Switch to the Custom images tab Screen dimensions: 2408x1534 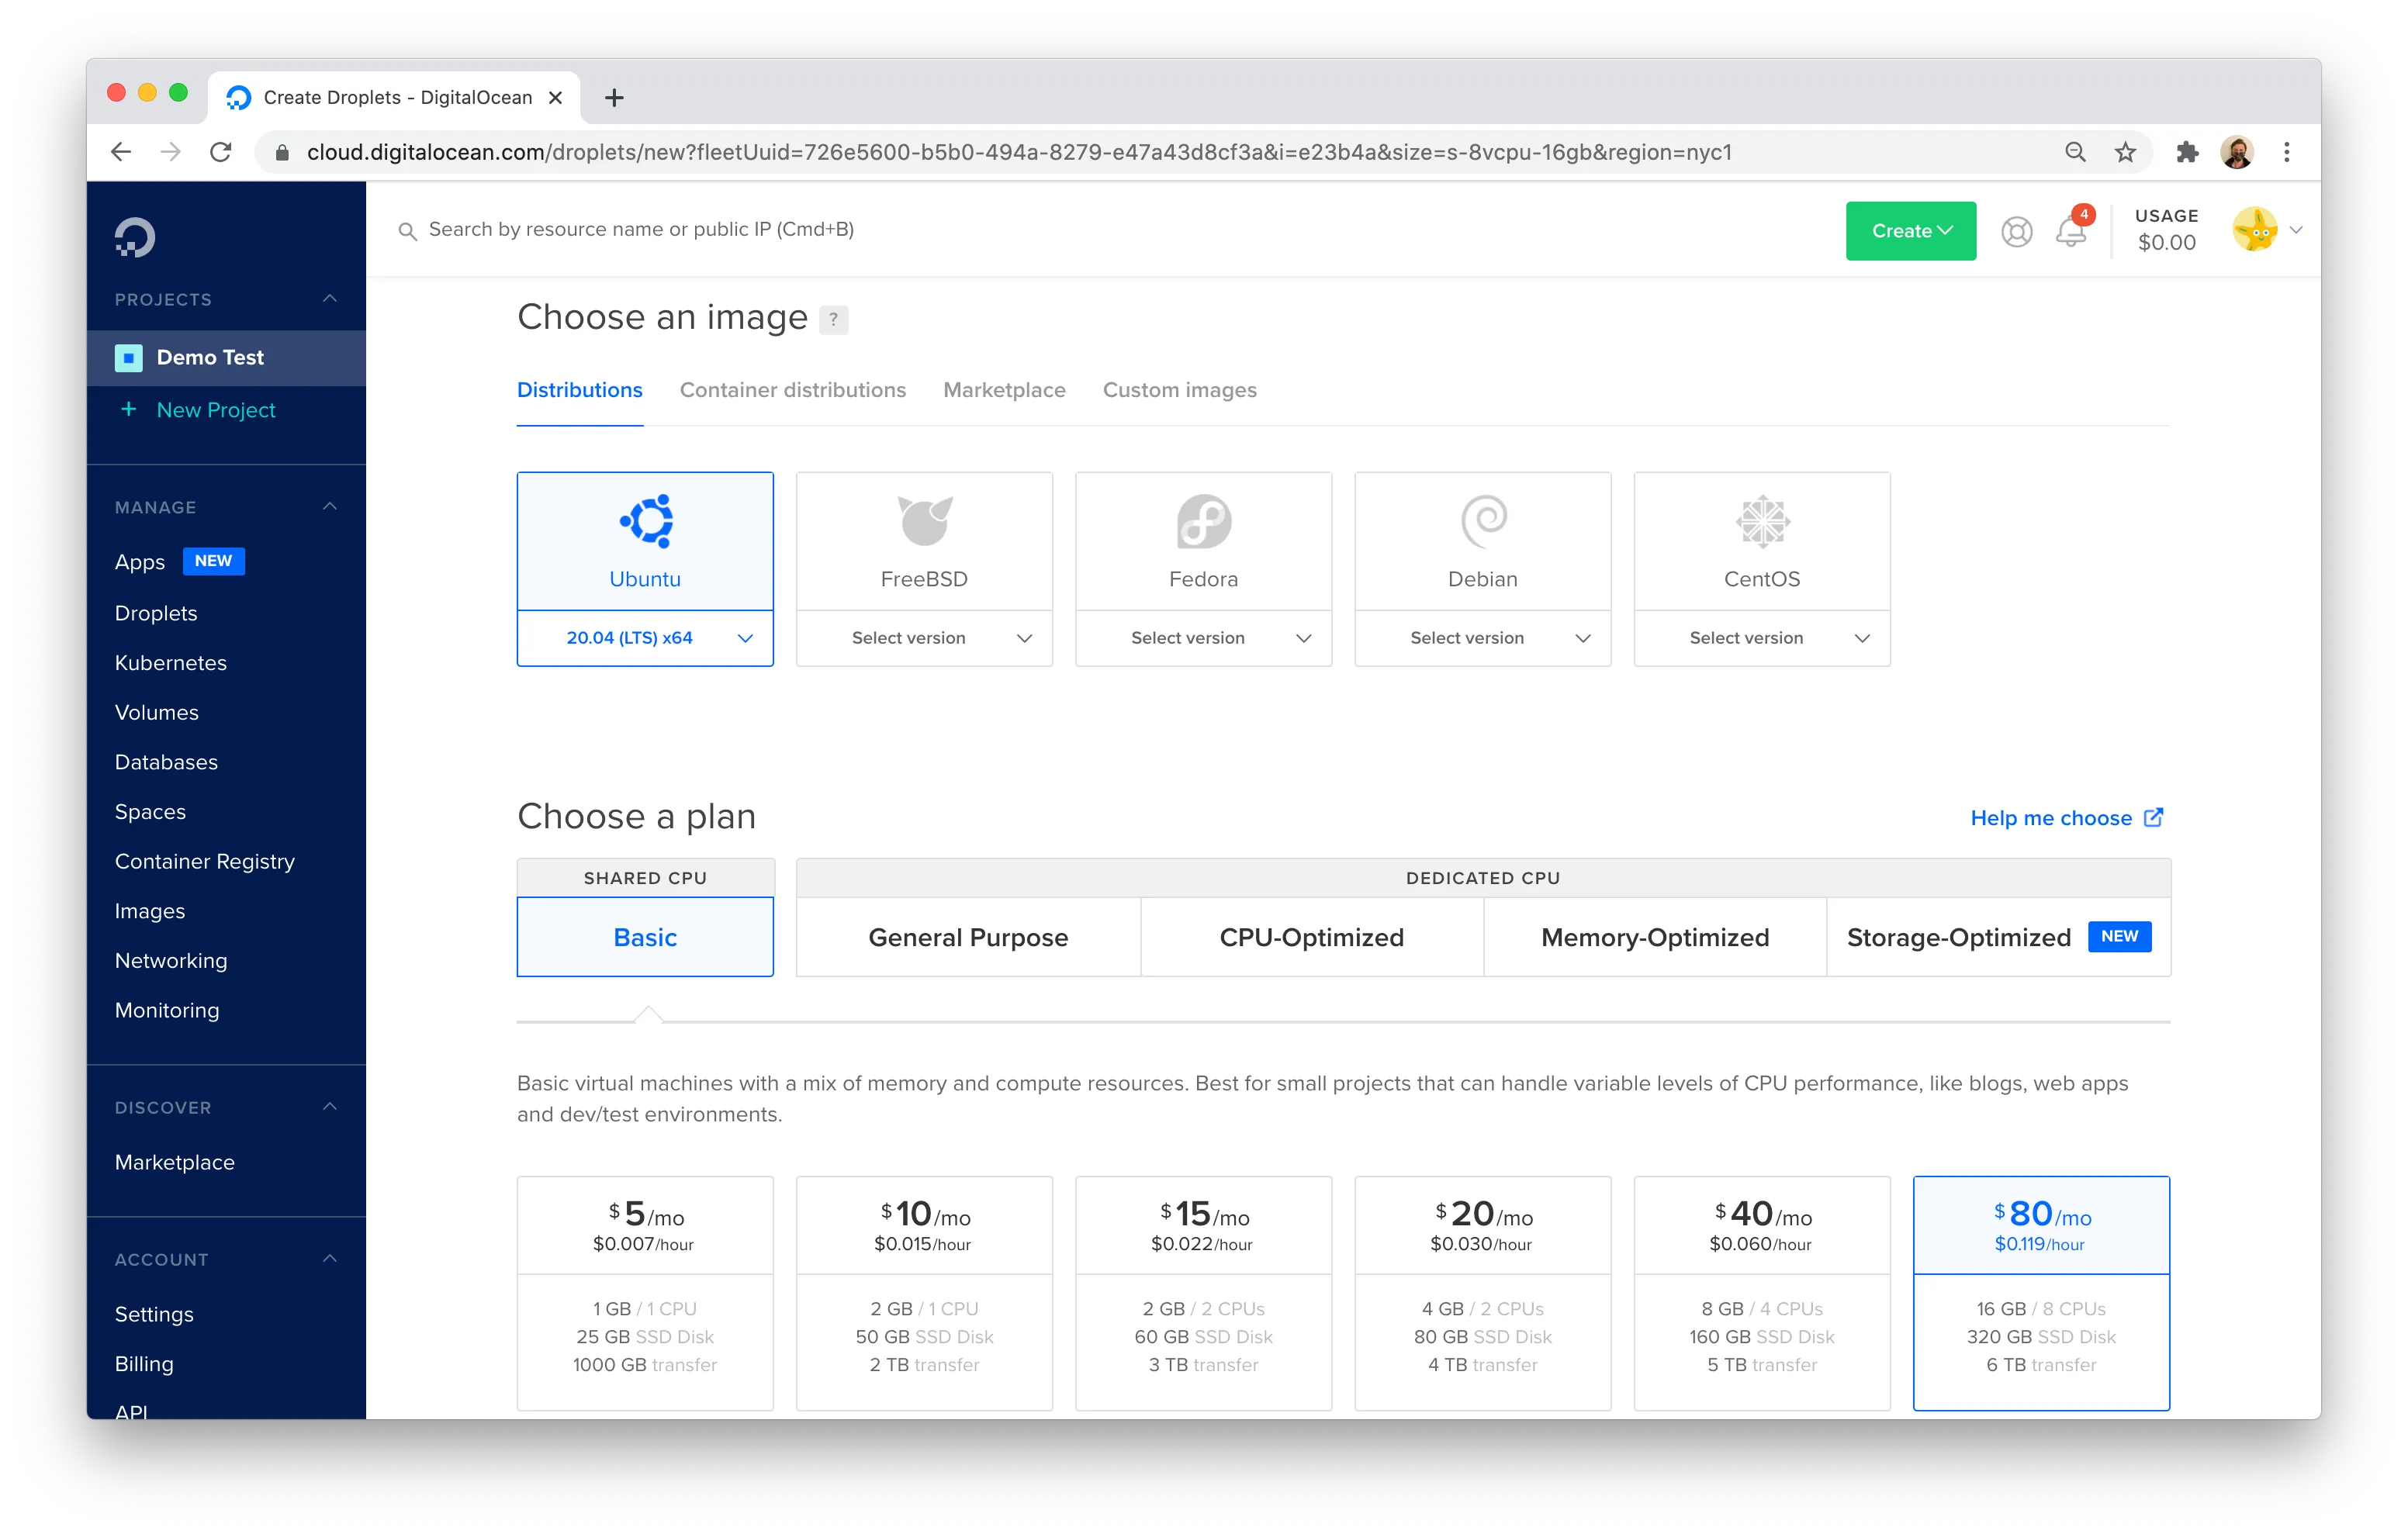[x=1178, y=389]
